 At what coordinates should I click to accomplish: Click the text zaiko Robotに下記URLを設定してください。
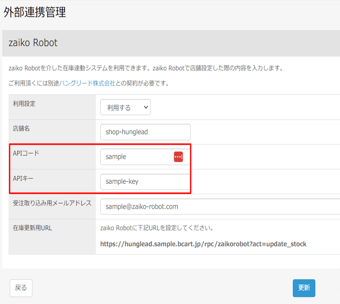tap(157, 228)
